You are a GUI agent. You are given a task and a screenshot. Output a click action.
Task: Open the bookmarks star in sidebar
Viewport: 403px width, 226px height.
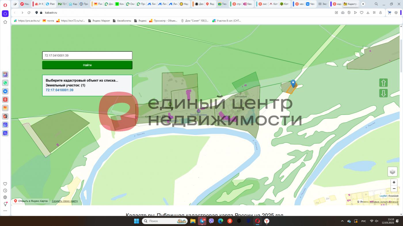point(5,22)
